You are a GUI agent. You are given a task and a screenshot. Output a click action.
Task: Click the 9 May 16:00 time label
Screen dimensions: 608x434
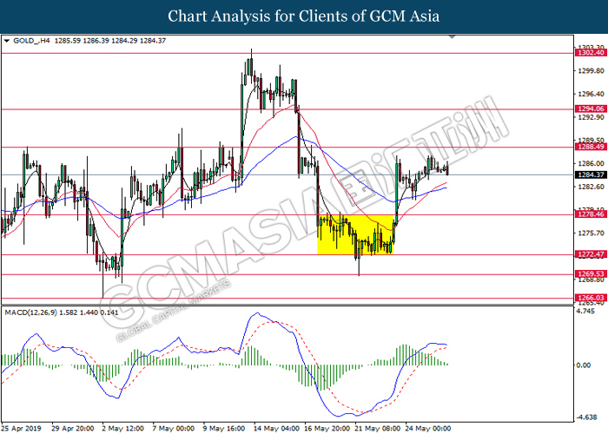[x=224, y=428]
